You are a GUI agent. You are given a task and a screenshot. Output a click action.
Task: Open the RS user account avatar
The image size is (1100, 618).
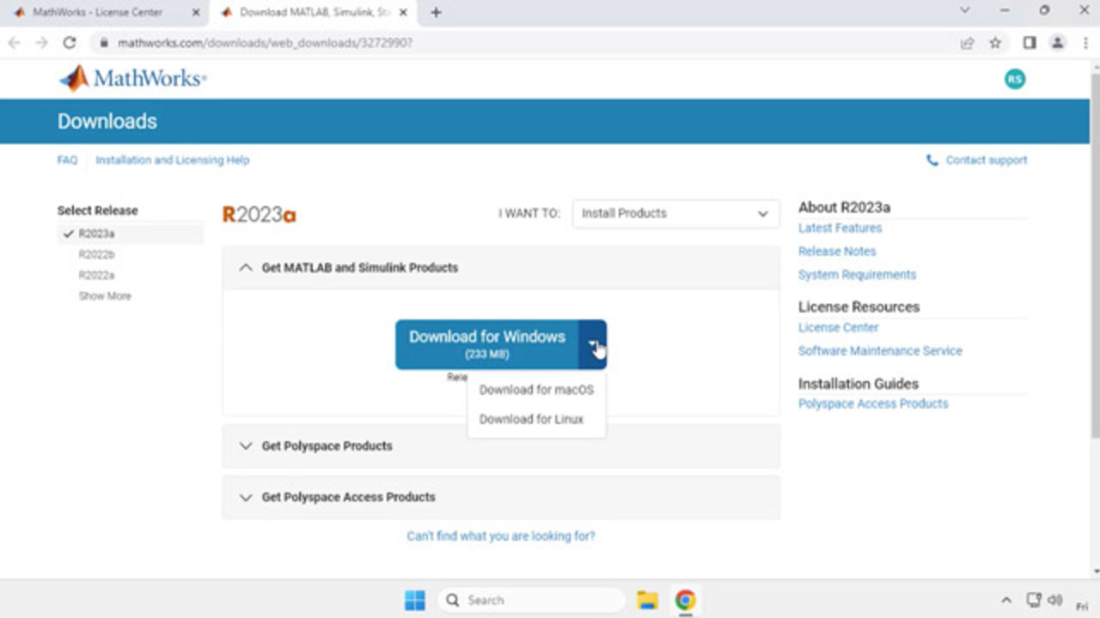click(1015, 79)
